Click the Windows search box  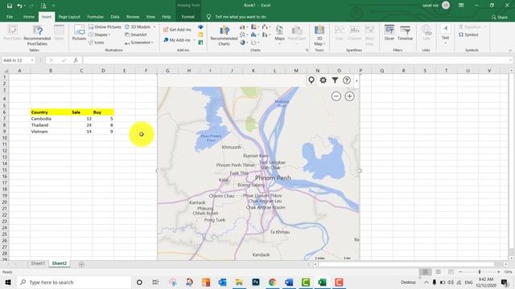[74, 282]
